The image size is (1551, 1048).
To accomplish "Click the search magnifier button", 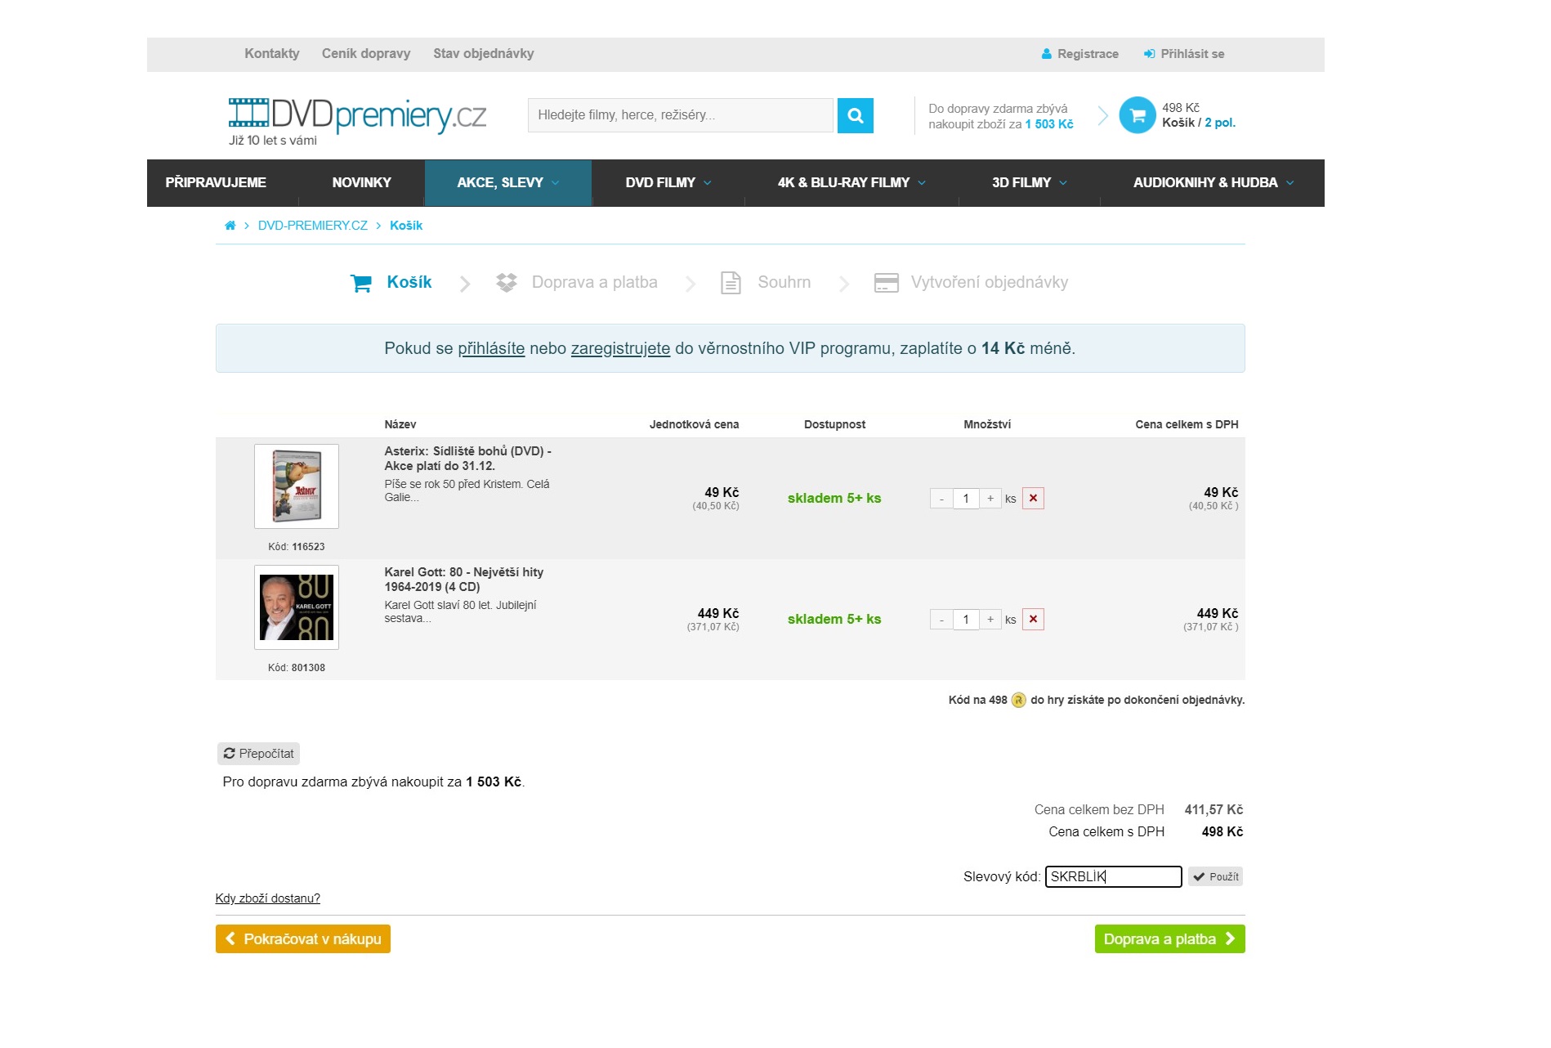I will 855,115.
